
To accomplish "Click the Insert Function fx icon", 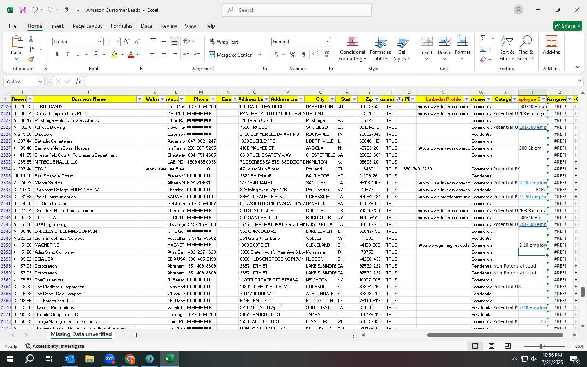I will (78, 81).
